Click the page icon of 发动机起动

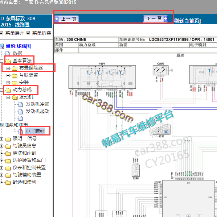[x=21, y=112]
